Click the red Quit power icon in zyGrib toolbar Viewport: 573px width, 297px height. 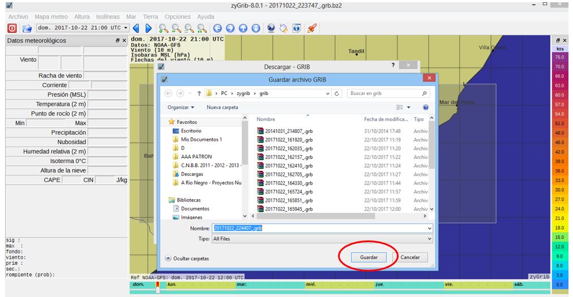point(12,28)
